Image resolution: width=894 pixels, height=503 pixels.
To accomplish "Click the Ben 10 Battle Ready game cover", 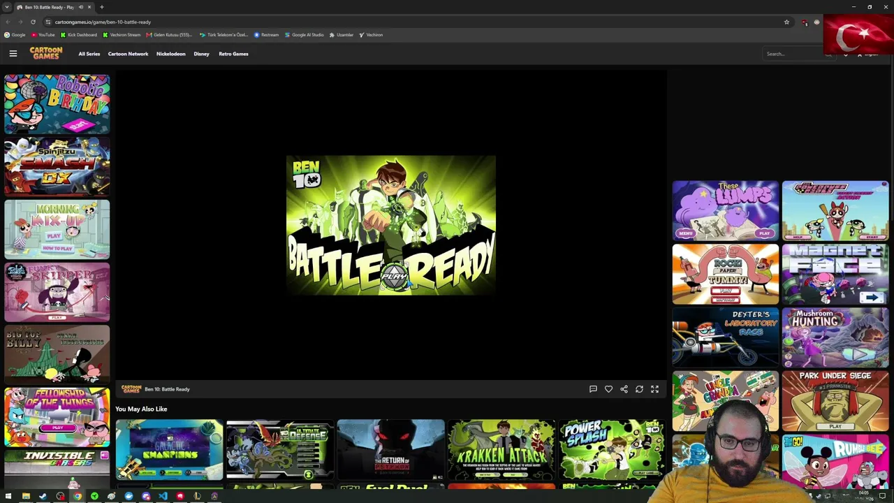I will 391,225.
